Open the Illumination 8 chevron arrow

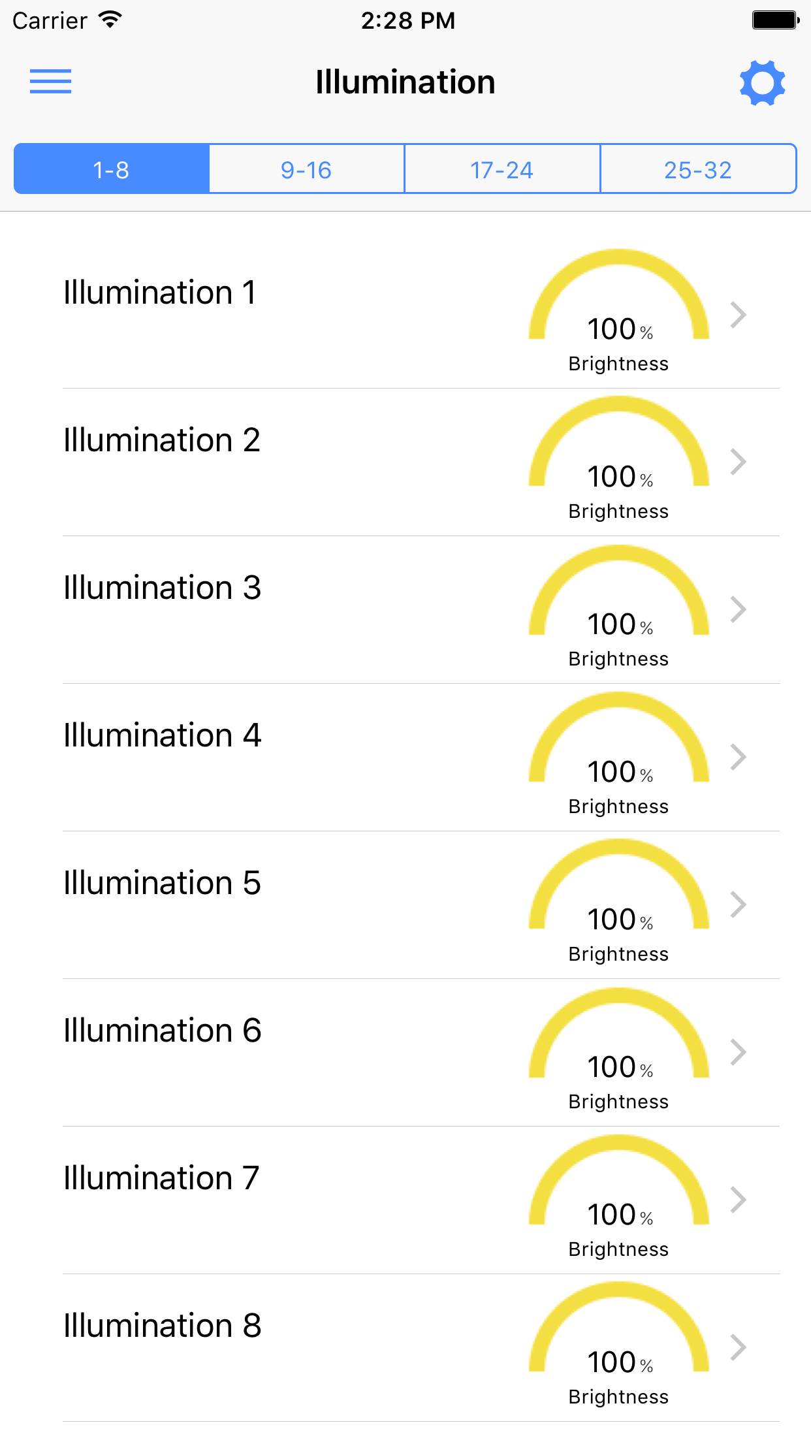click(739, 1348)
